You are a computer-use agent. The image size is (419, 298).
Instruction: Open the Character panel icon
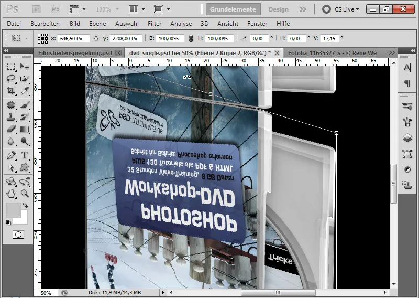click(x=407, y=68)
